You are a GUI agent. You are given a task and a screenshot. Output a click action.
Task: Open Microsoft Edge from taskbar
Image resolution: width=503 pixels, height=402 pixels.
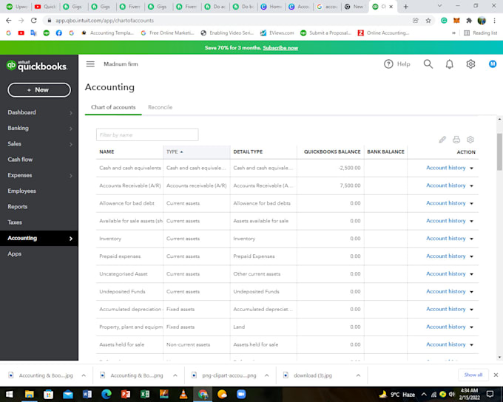click(107, 395)
